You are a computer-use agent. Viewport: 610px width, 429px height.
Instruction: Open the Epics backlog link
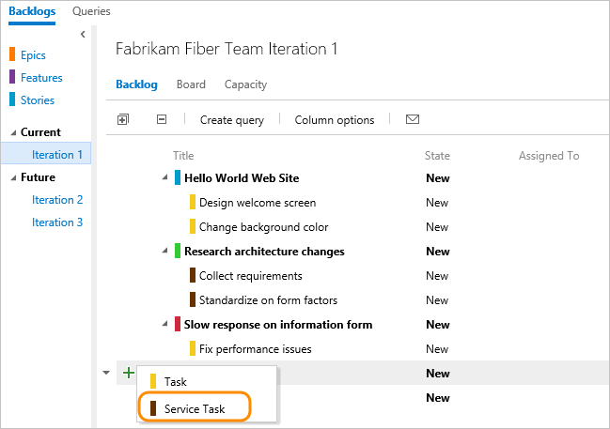coord(33,55)
